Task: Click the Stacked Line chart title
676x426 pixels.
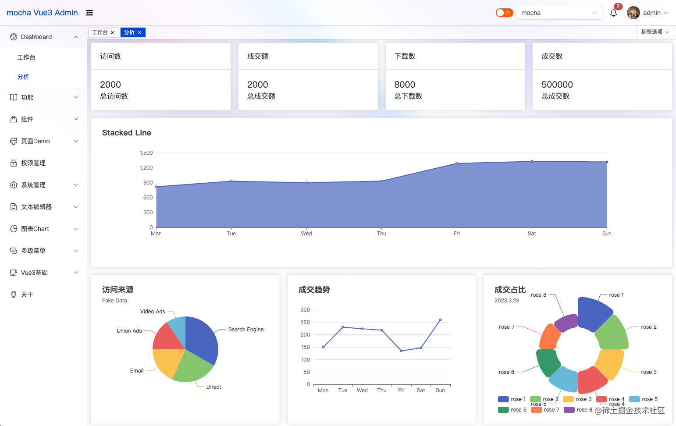Action: pyautogui.click(x=127, y=133)
